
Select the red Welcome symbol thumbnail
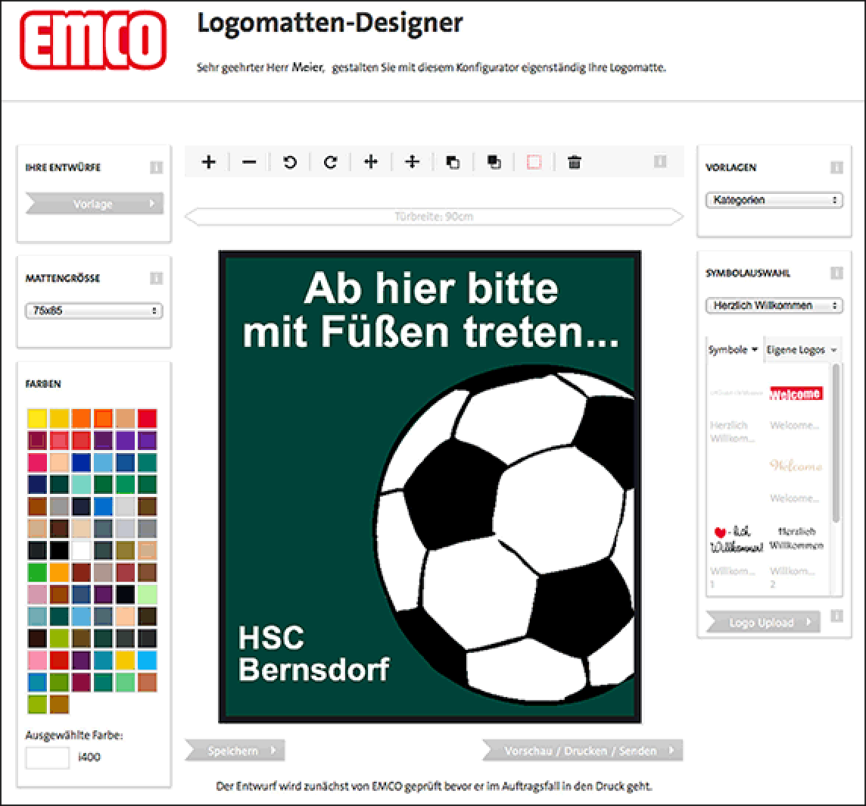click(796, 394)
